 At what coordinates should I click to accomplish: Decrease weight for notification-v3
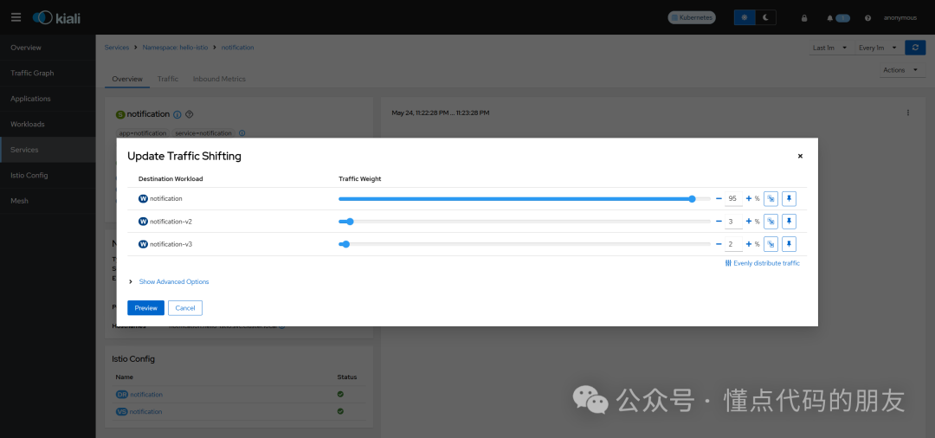[719, 244]
